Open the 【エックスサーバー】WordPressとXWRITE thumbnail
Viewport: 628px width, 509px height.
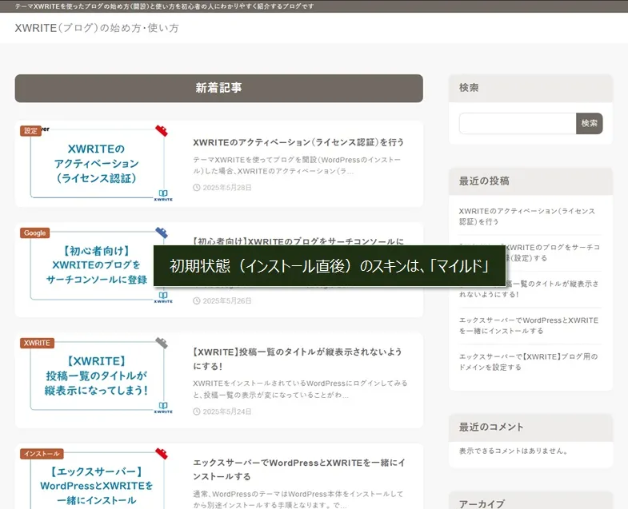(x=98, y=479)
